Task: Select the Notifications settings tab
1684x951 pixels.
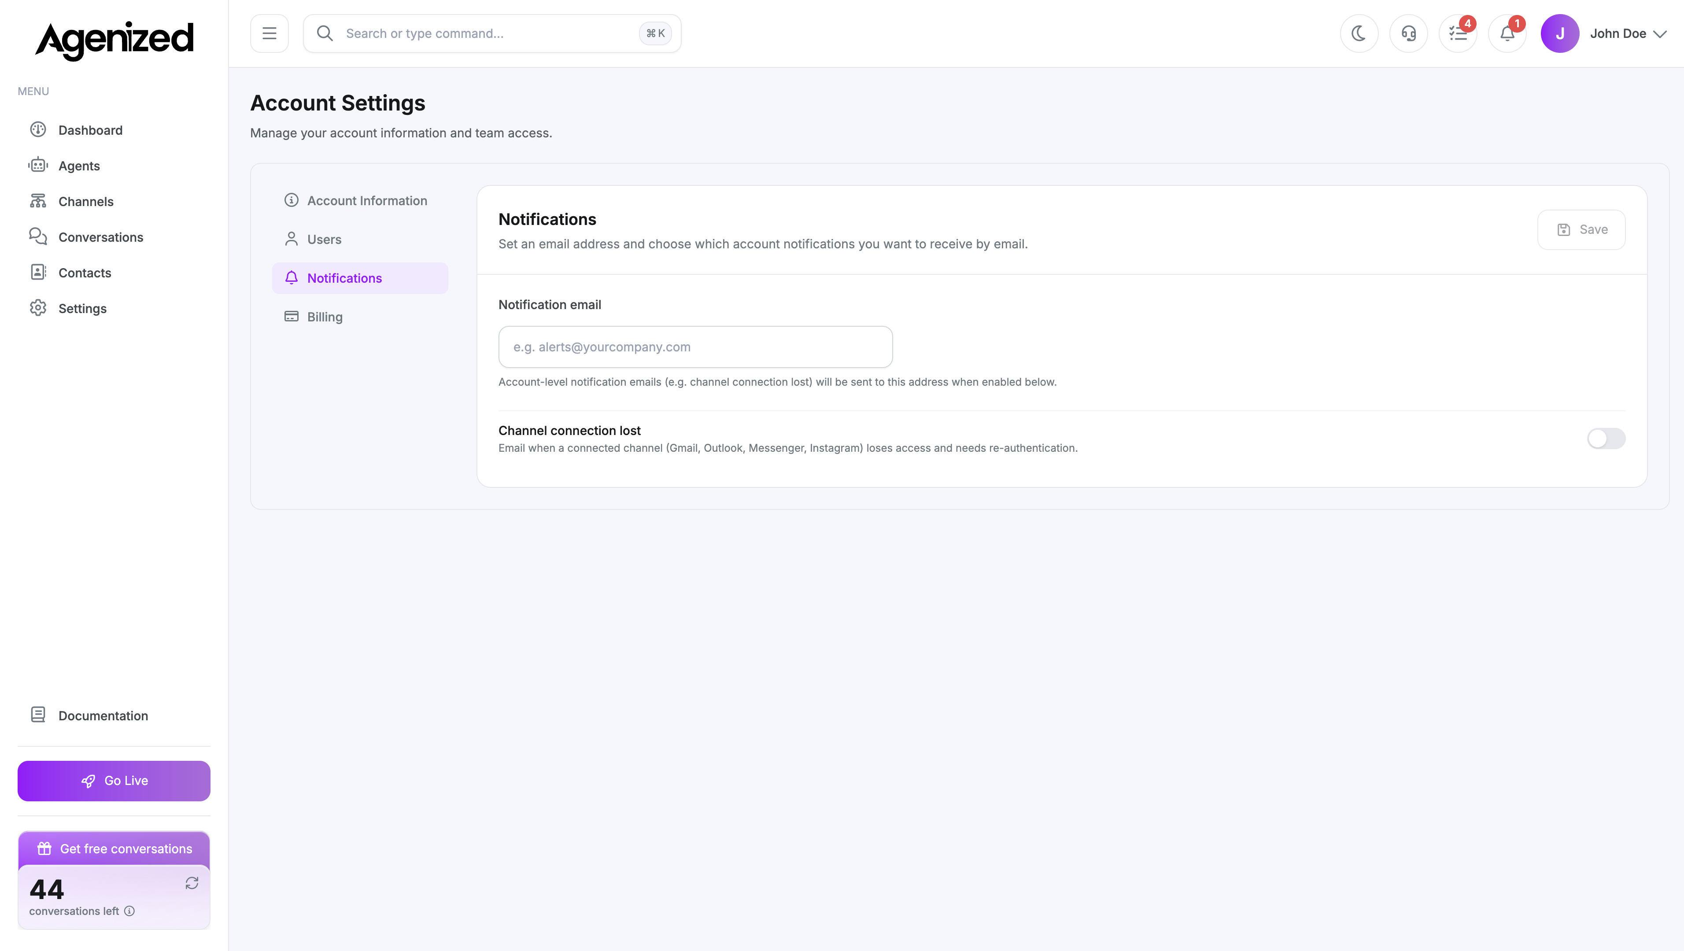Action: tap(360, 278)
